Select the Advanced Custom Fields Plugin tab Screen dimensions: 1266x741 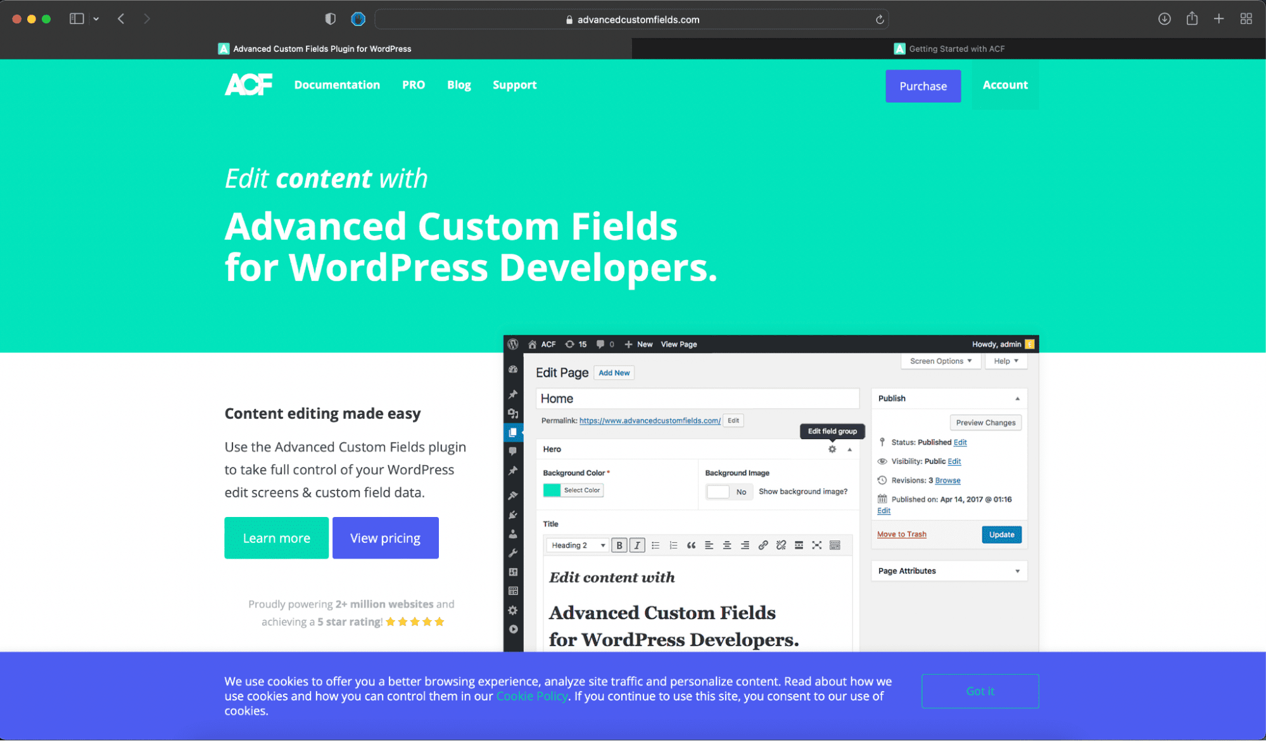click(x=315, y=49)
